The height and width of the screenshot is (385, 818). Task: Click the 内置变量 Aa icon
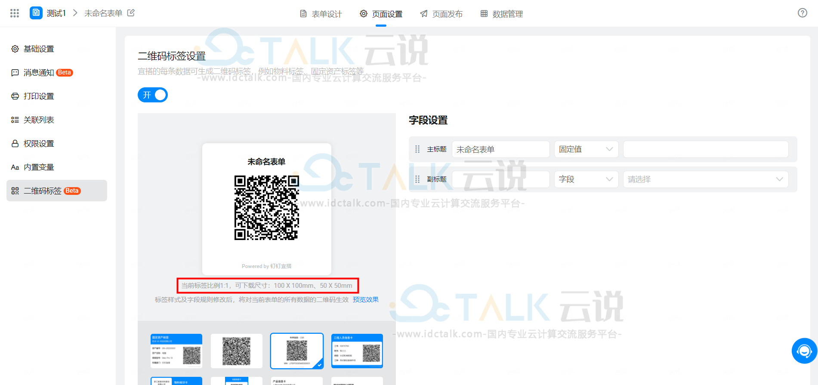point(15,167)
